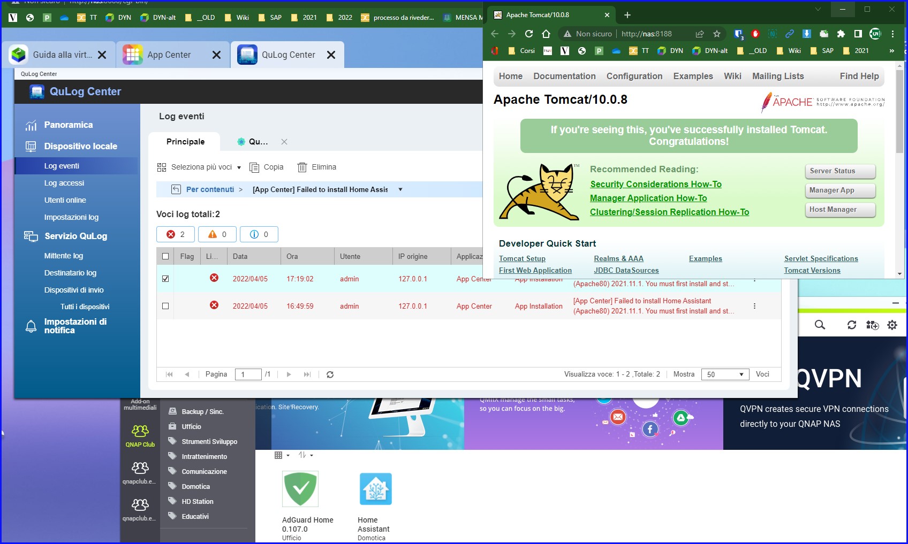Open App Center settings gear icon
The height and width of the screenshot is (544, 908).
tap(892, 325)
